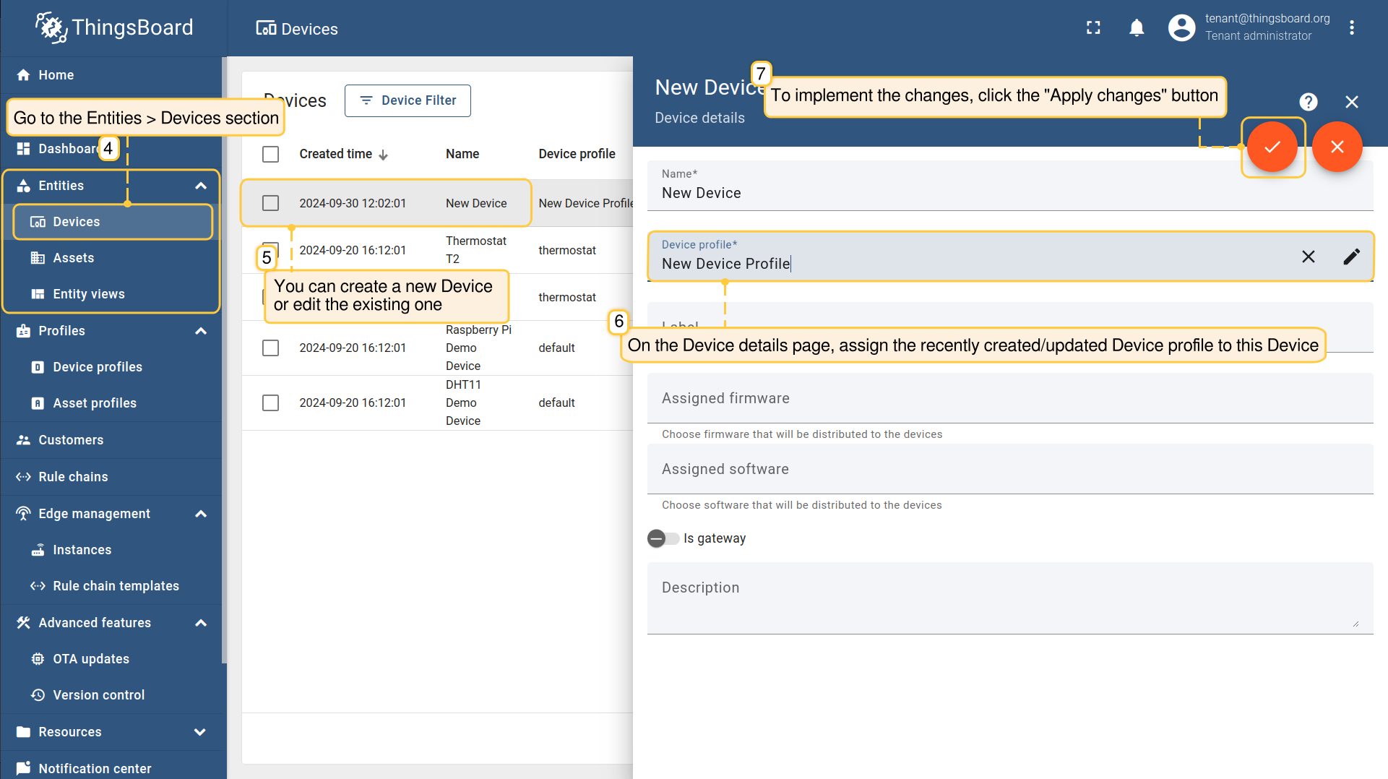Click the user account avatar icon
The height and width of the screenshot is (779, 1388).
[1181, 28]
